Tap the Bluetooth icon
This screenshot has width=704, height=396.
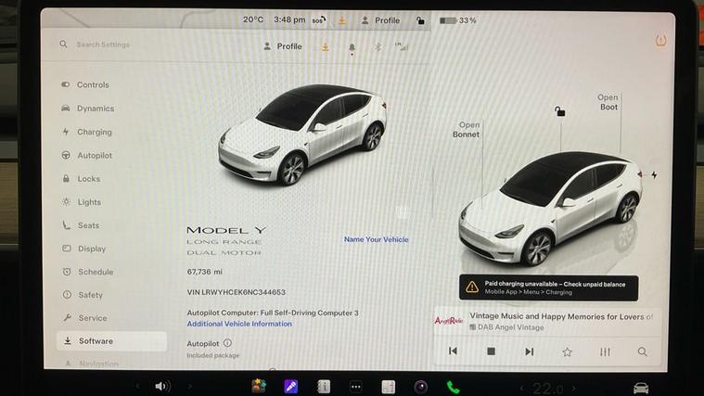(x=378, y=46)
